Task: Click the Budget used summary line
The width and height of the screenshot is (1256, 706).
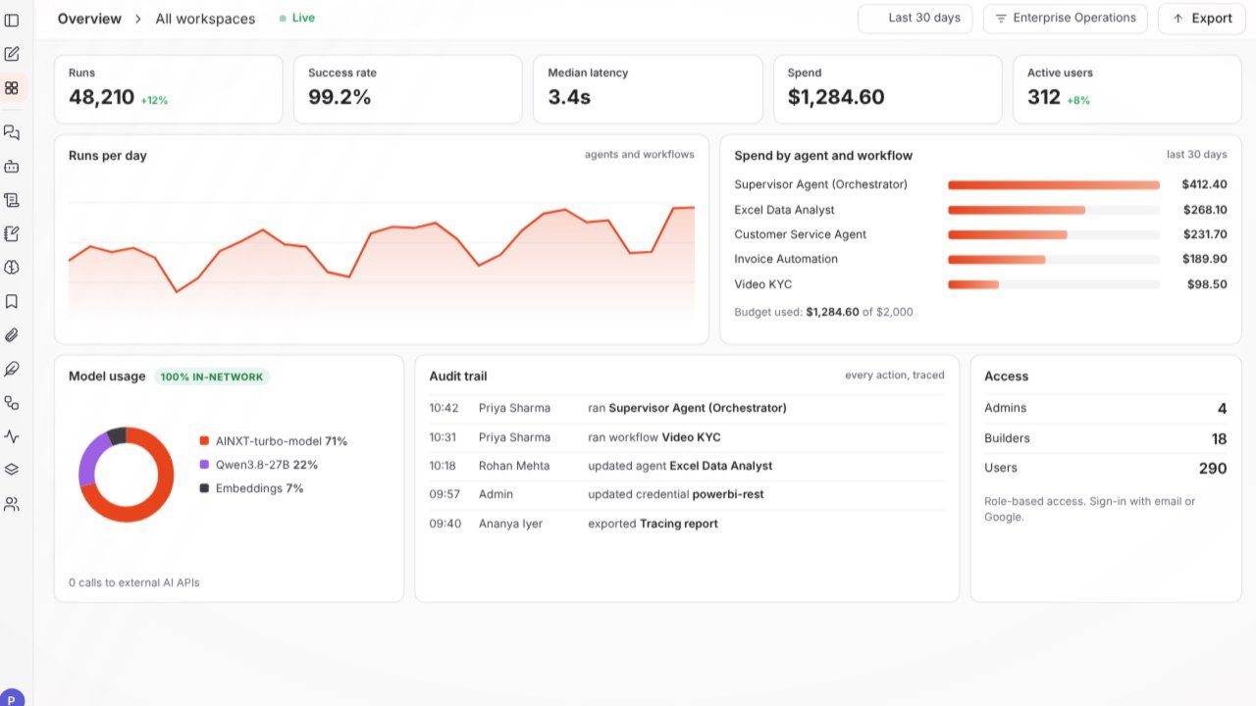Action: (x=823, y=312)
